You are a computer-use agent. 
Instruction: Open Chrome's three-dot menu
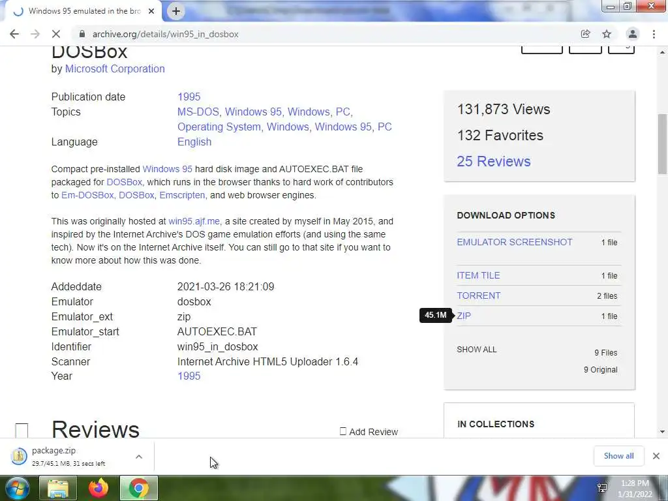coord(654,34)
